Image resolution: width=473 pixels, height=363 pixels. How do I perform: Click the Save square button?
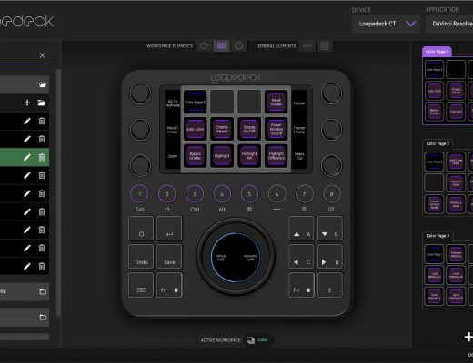pos(169,257)
